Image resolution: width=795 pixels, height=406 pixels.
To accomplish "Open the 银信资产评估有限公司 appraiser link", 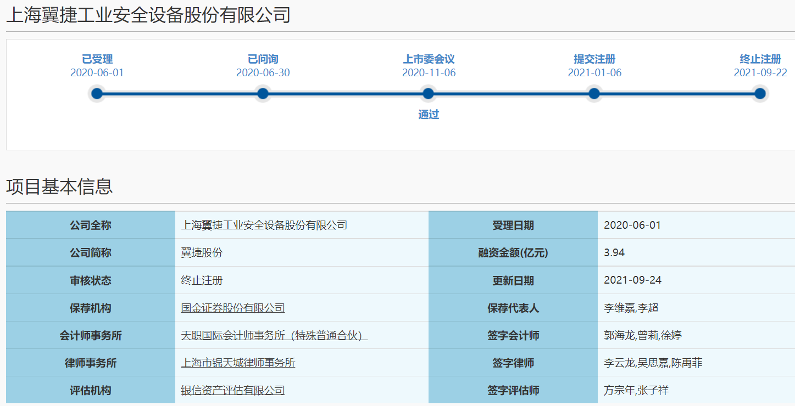I will (233, 390).
